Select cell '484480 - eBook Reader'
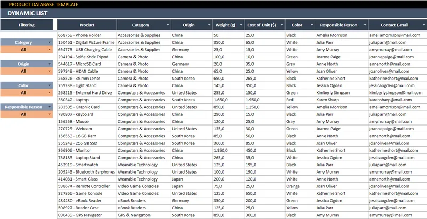Viewport: 427px width, 219px height. tap(87, 201)
